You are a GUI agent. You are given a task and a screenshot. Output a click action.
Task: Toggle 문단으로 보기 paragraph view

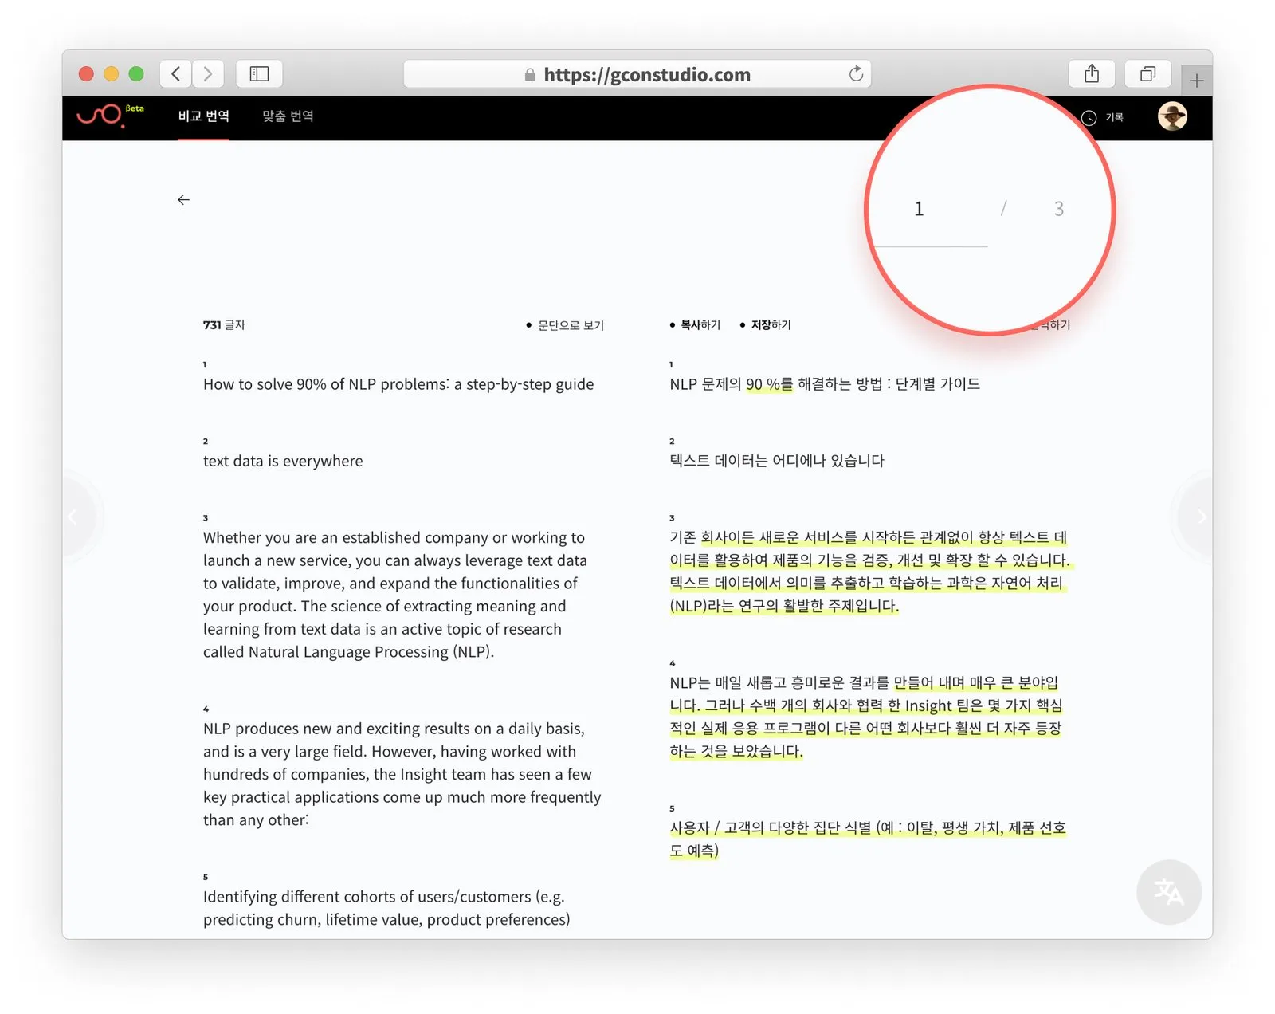(x=565, y=325)
